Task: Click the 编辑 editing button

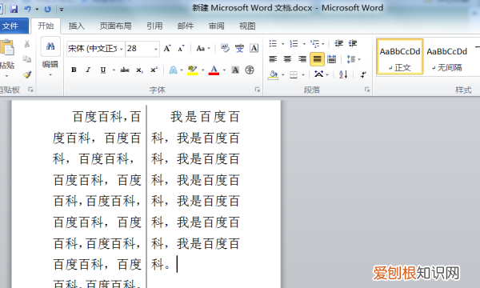Action: (50, 58)
